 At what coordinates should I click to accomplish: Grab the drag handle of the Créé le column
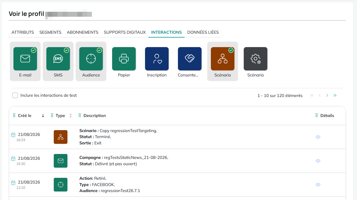tap(14, 116)
